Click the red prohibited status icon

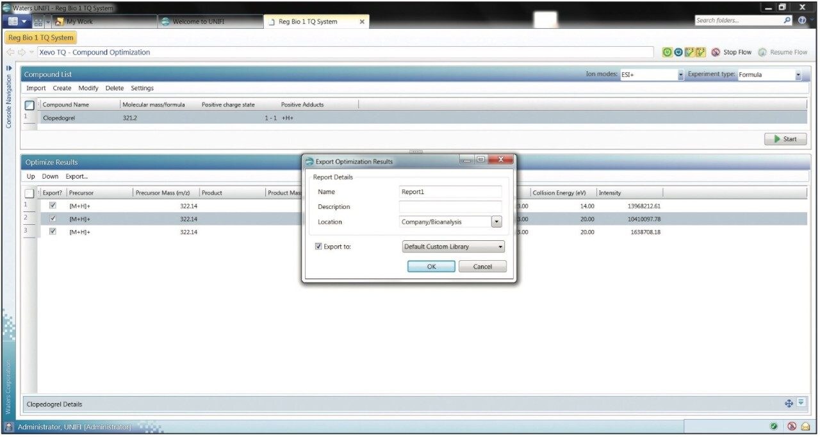(x=792, y=426)
